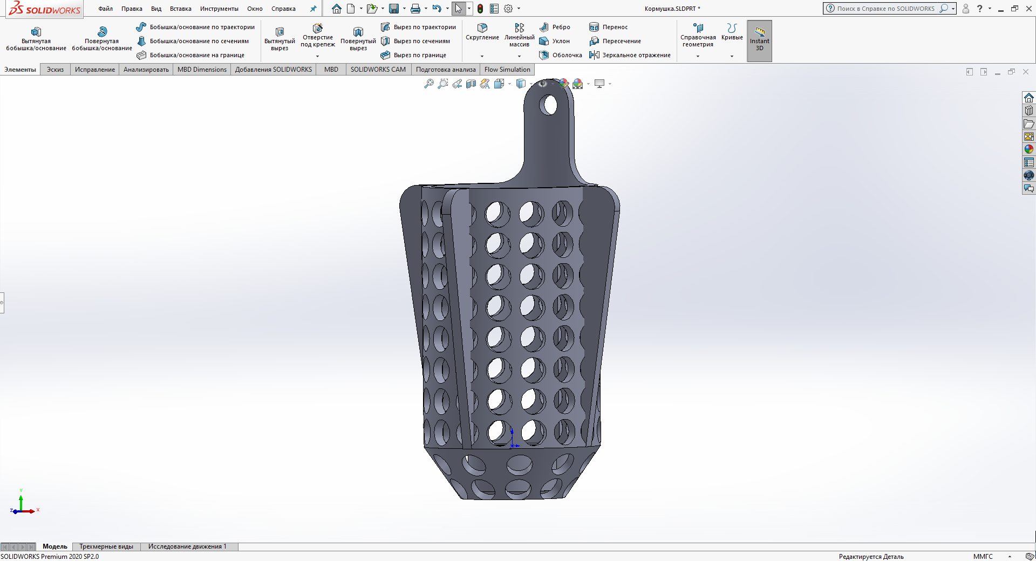Image resolution: width=1036 pixels, height=561 pixels.
Task: Open the Линейный массив dropdown arrow
Action: tap(519, 56)
